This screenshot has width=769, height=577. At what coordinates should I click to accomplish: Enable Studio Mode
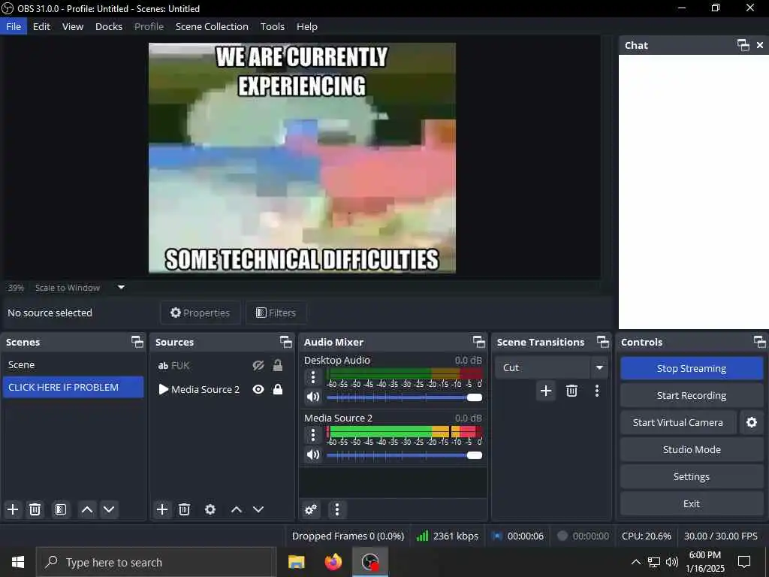coord(692,449)
